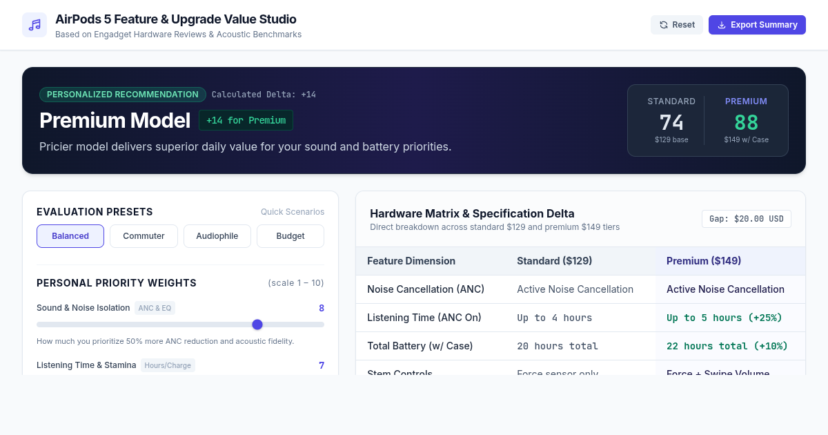This screenshot has height=435, width=828.
Task: Click the Premium ($149) column header
Action: point(704,261)
